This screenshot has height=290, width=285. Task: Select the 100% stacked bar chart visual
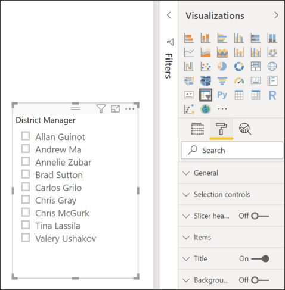pyautogui.click(x=256, y=38)
